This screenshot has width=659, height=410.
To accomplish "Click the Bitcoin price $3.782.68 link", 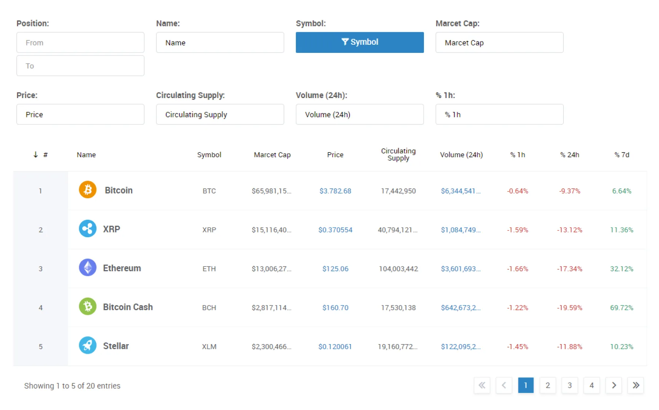I will pos(335,191).
